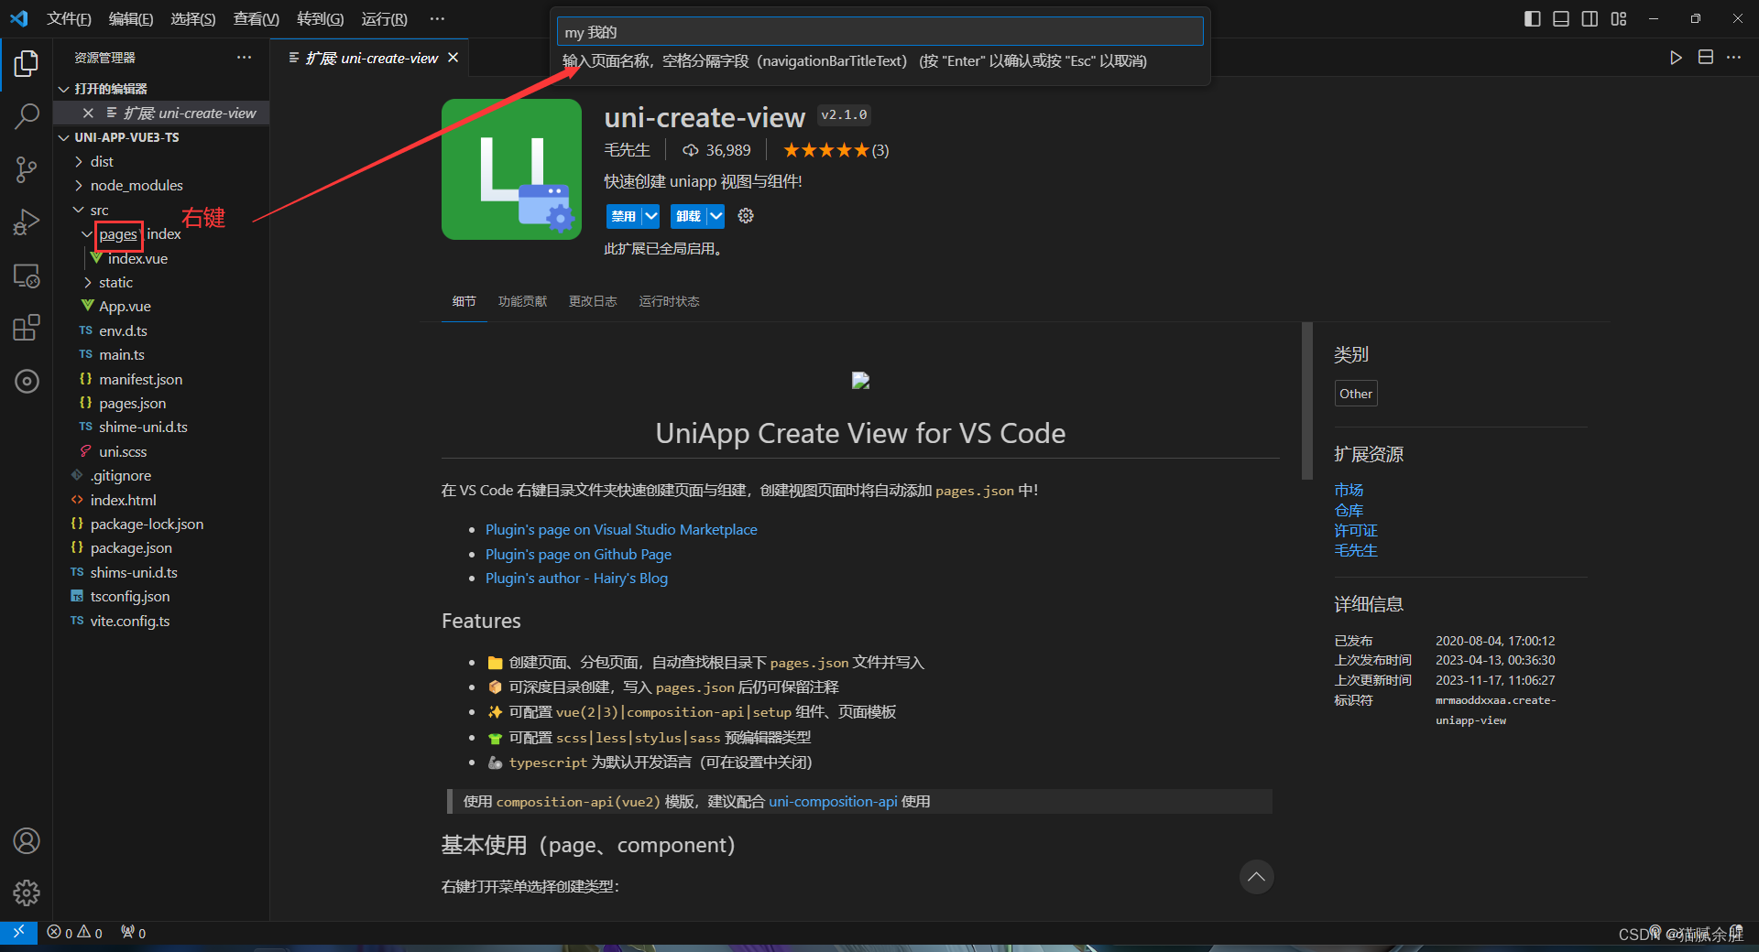Open the customize layout icon
This screenshot has width=1759, height=952.
(x=1619, y=18)
